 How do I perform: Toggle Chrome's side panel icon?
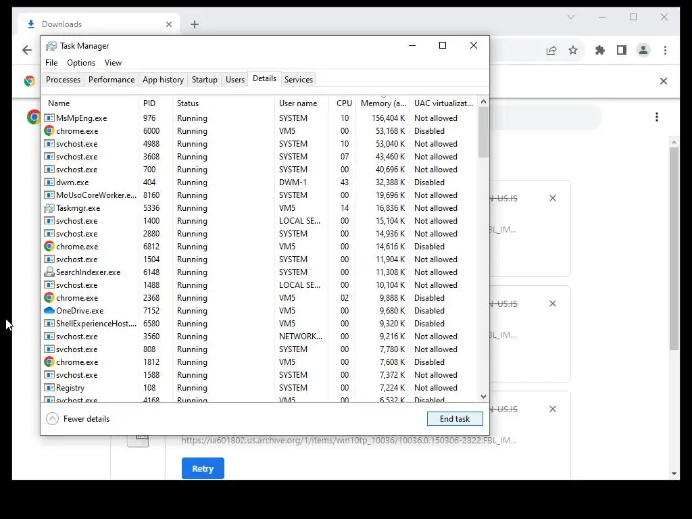click(622, 50)
